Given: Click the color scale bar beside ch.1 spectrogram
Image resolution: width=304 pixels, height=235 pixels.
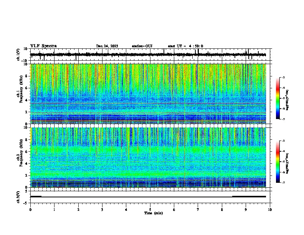Looking at the screenshot, I should tap(278, 98).
